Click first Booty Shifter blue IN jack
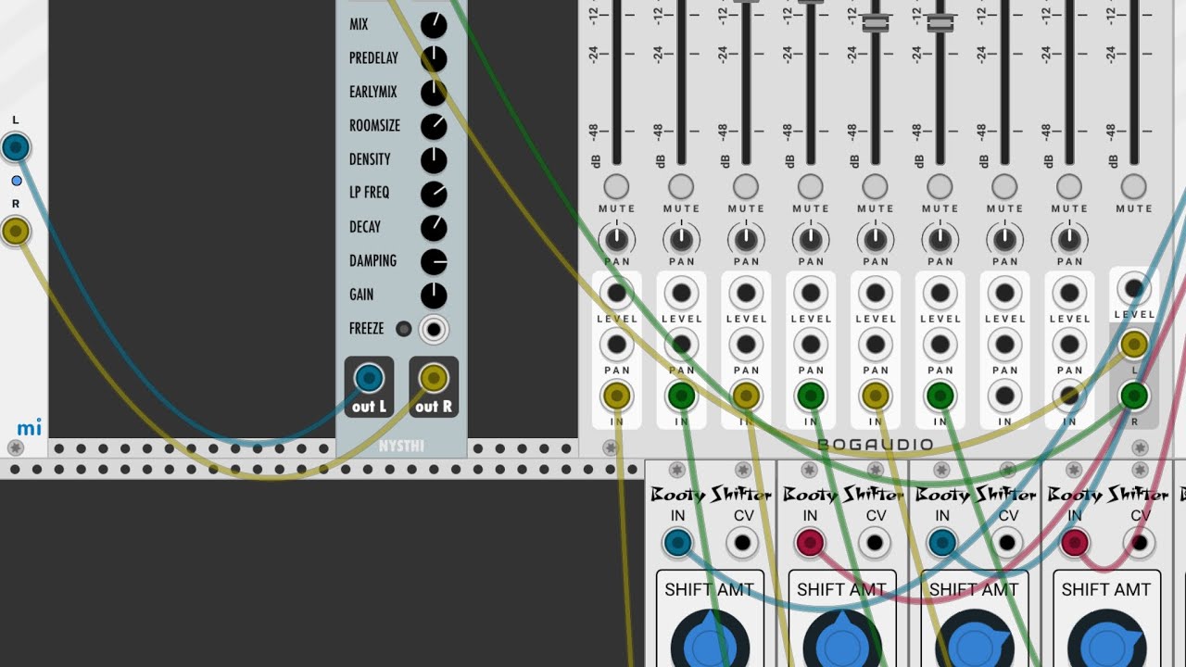The image size is (1186, 667). pos(677,543)
